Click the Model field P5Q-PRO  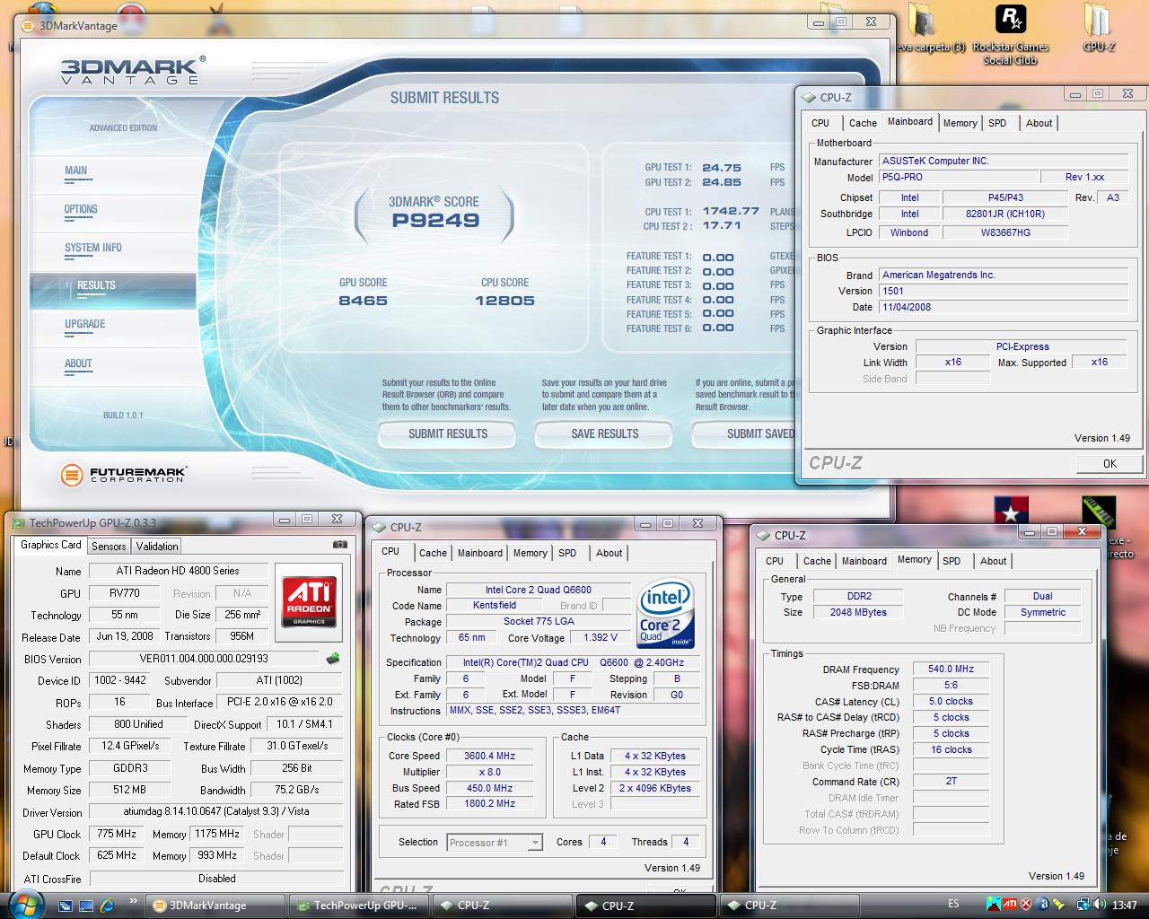click(958, 178)
